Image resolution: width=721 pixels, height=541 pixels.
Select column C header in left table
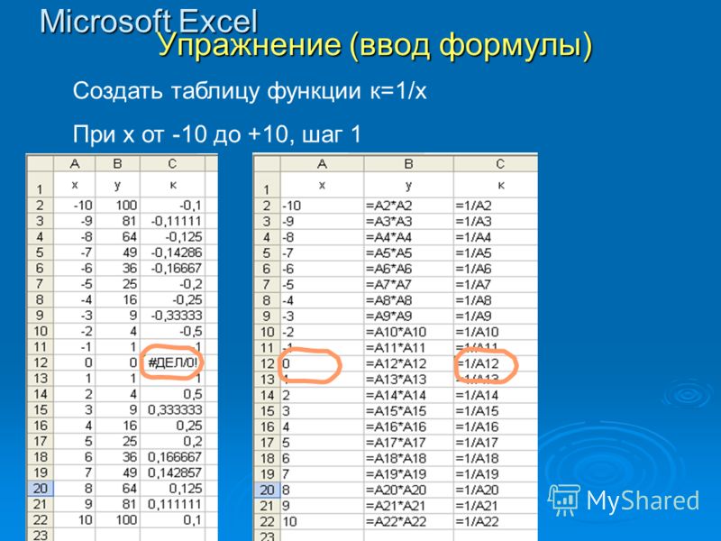[172, 164]
